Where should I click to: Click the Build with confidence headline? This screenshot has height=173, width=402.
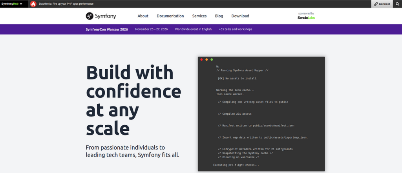(x=133, y=100)
